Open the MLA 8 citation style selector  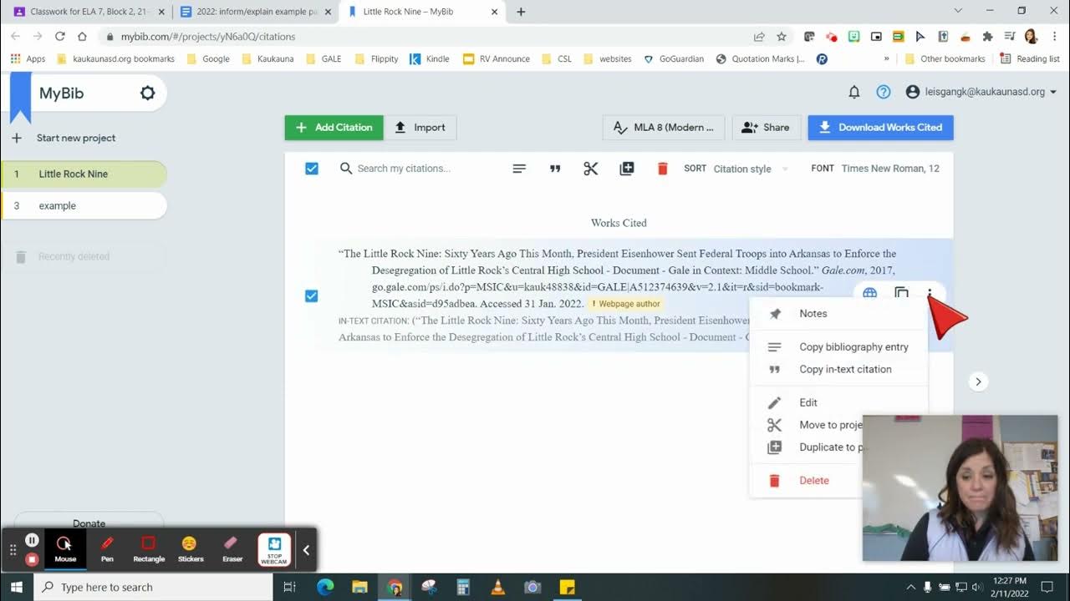coord(665,128)
